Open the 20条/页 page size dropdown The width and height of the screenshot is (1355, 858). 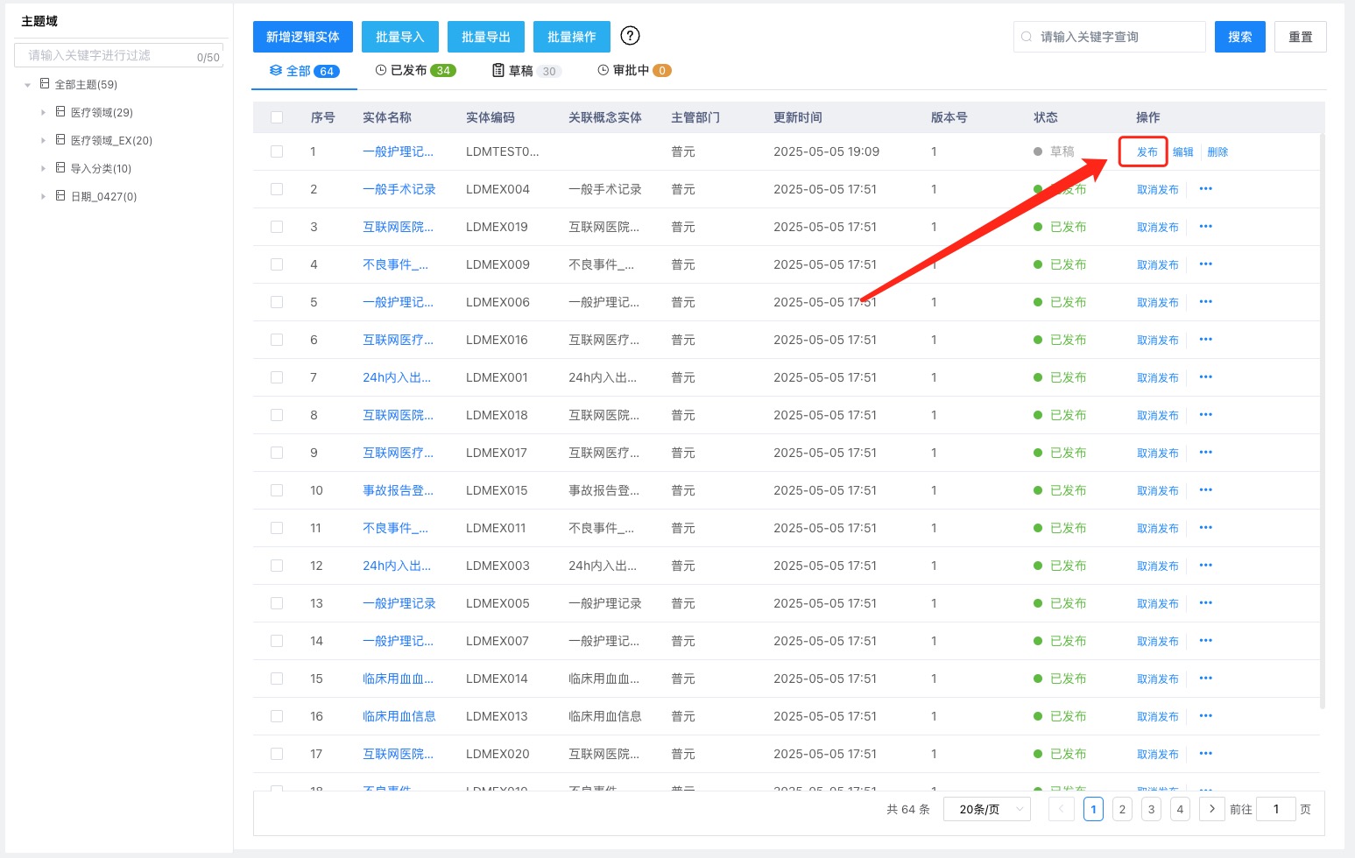[x=986, y=809]
